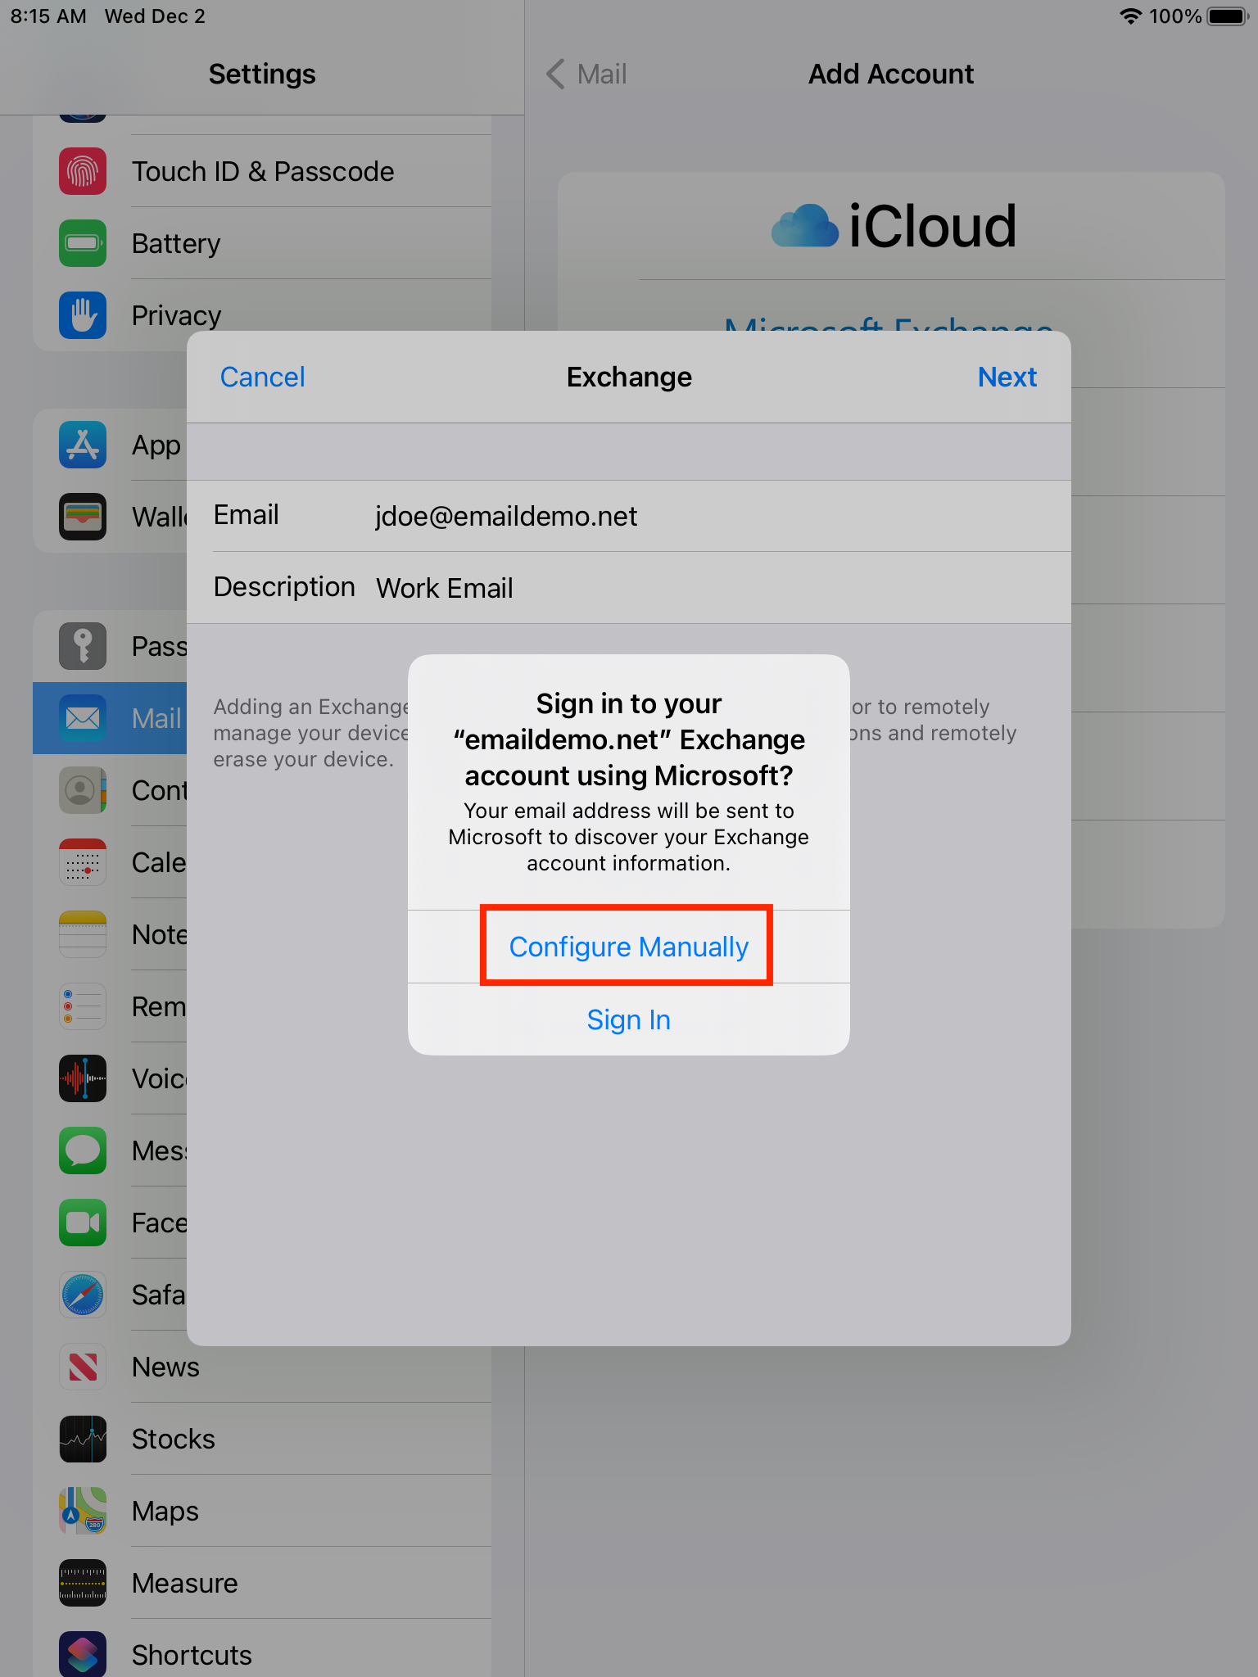
Task: Tap the Touch ID & Passcode fingerprint icon
Action: point(83,171)
